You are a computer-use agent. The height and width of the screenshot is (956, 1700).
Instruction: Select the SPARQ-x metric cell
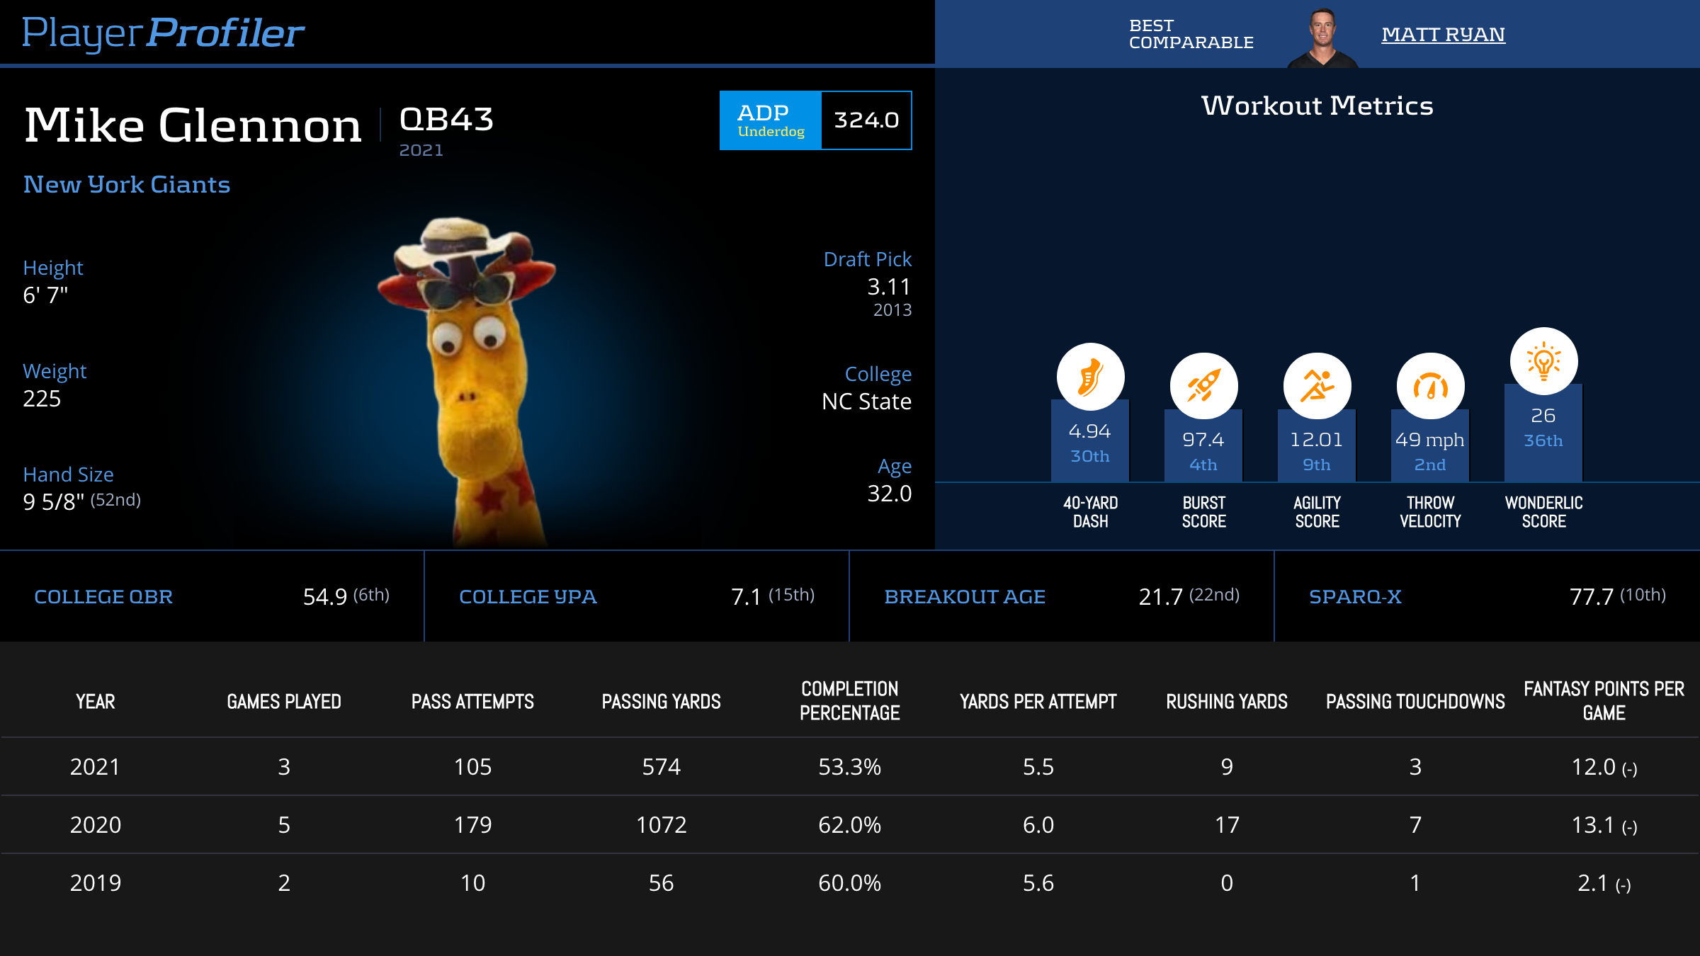[1486, 596]
